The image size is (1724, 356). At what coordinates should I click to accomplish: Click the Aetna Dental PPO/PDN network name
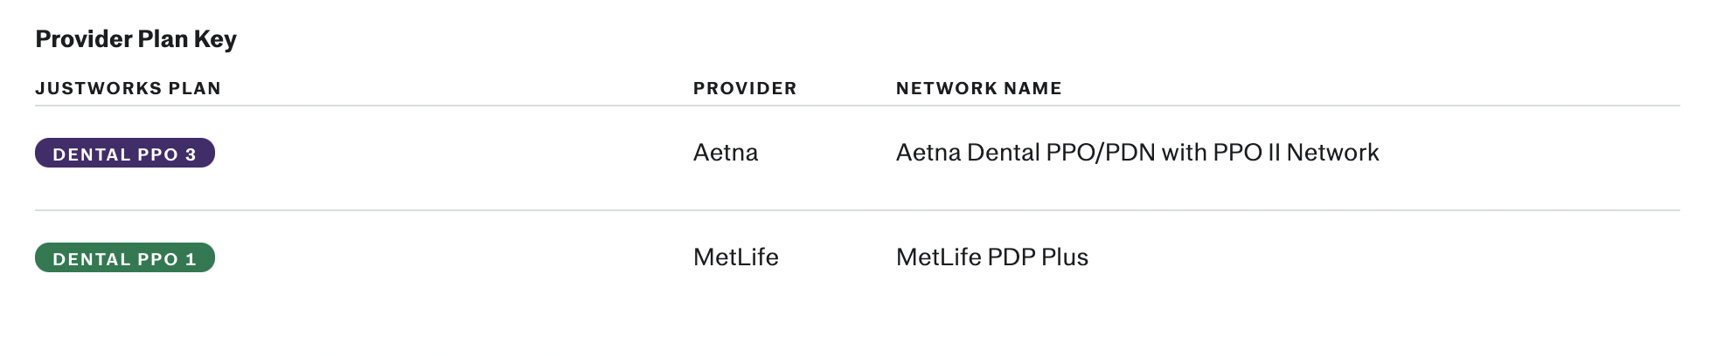coord(1137,153)
